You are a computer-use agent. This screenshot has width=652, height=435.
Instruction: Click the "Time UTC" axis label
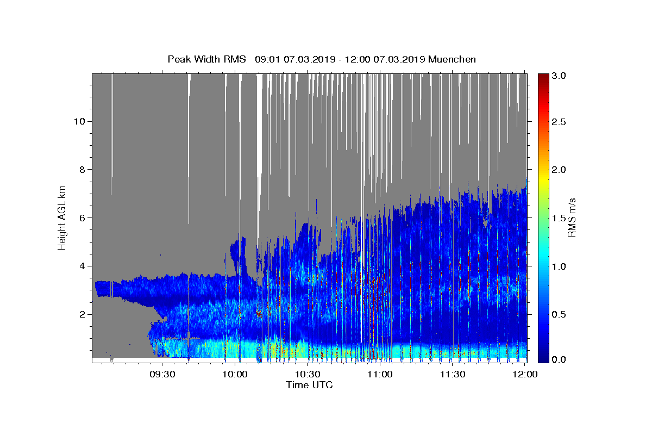[309, 385]
